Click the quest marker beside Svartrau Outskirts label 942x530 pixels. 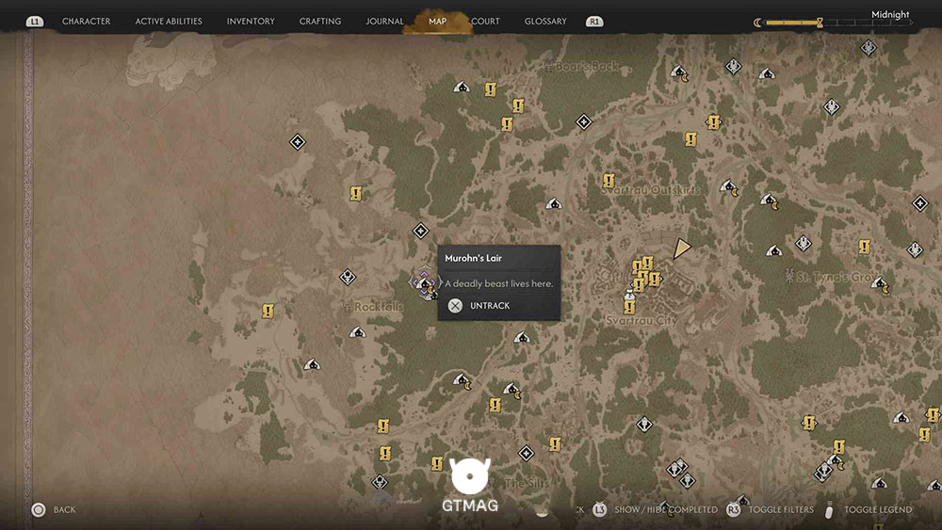[x=609, y=180]
